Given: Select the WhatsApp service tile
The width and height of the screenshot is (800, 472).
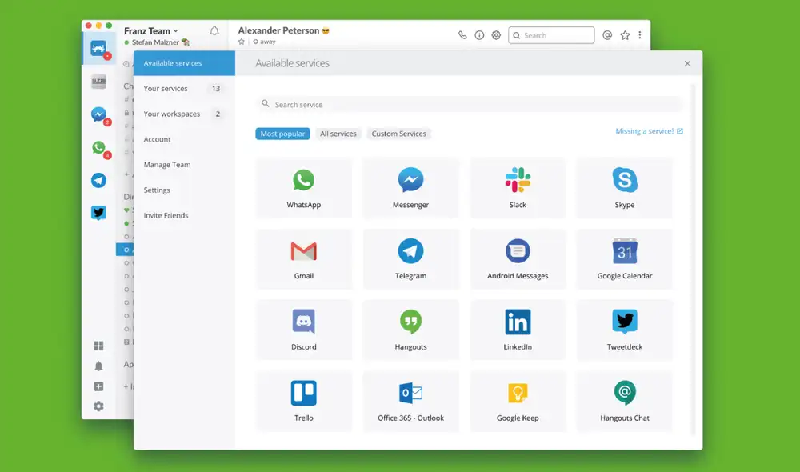Looking at the screenshot, I should (x=304, y=187).
